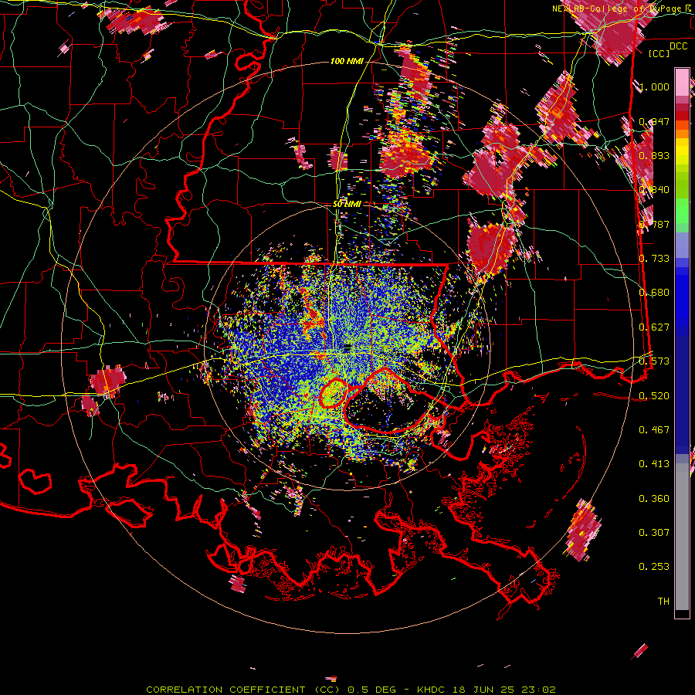Image resolution: width=695 pixels, height=695 pixels.
Task: Click the black radar site marker at center
Action: tap(347, 349)
